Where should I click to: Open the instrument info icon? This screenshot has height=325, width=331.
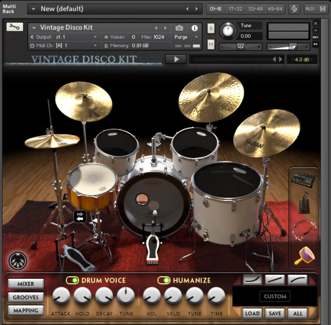pyautogui.click(x=194, y=28)
